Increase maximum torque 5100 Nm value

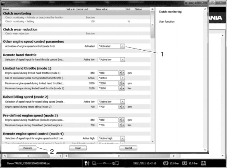pos(123,88)
